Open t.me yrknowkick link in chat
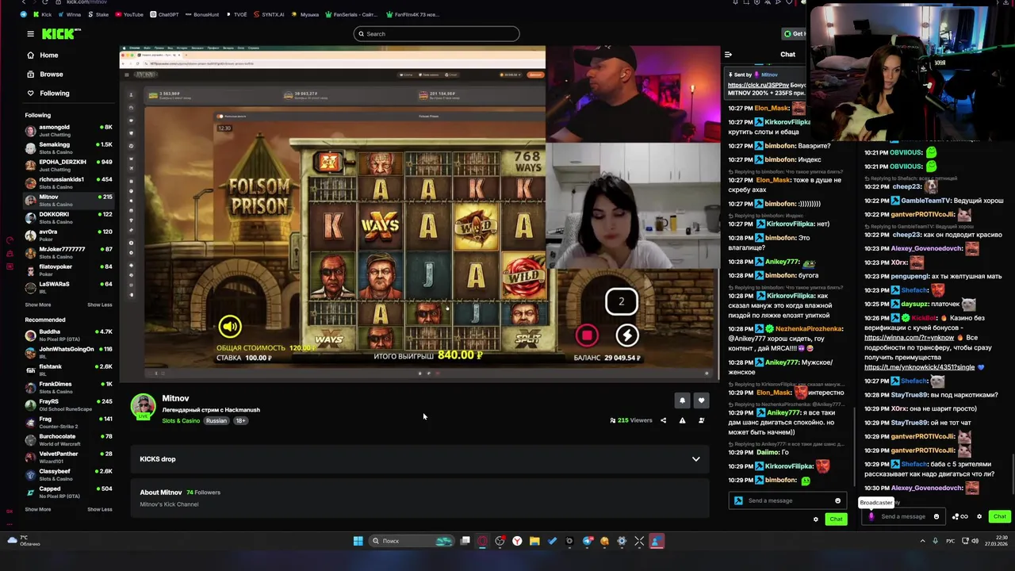The width and height of the screenshot is (1015, 571). [919, 367]
